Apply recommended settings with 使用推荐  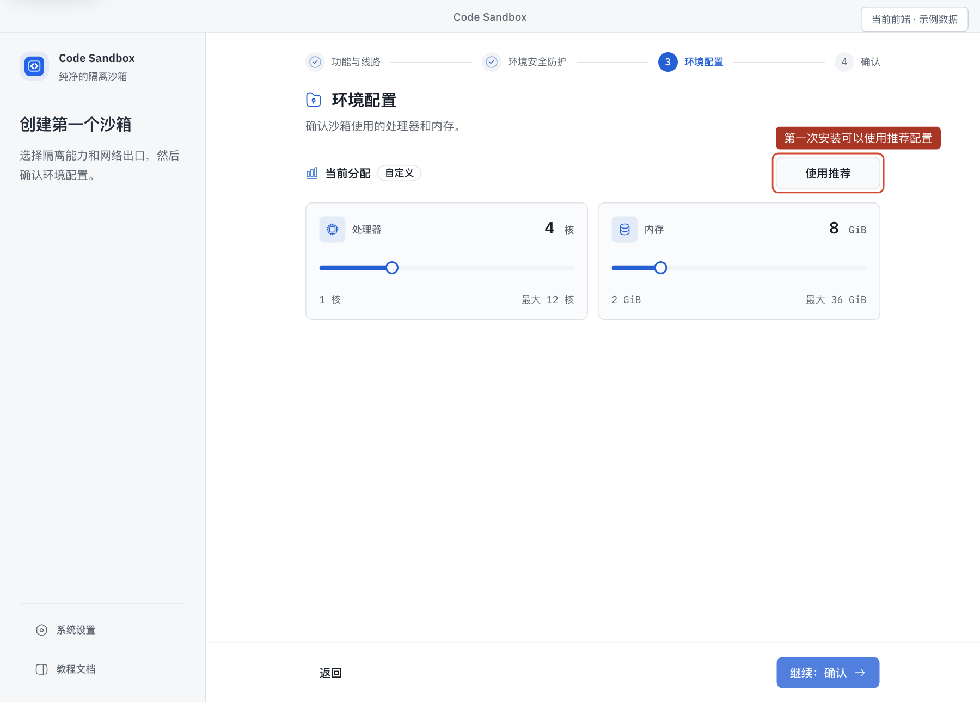(828, 174)
